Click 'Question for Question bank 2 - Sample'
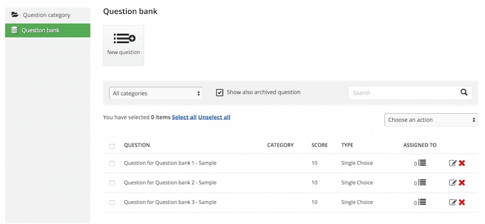485x224 pixels. coord(170,183)
